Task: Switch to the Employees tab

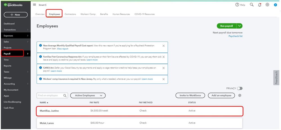Action: pyautogui.click(x=55, y=14)
